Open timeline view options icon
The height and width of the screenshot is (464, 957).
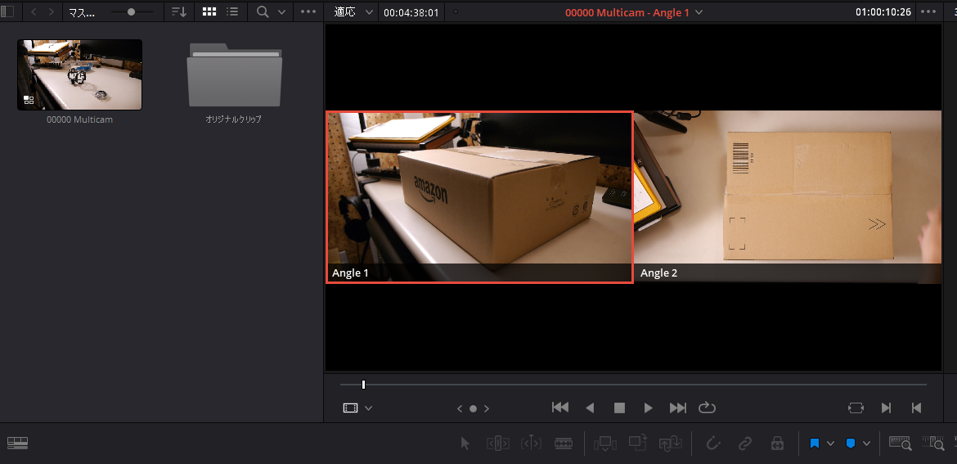(18, 444)
